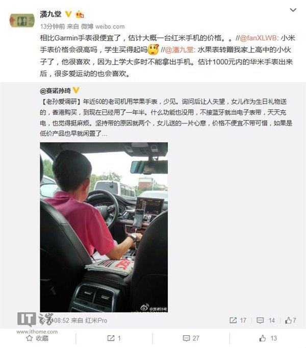This screenshot has height=348, width=306.
Task: Toggle the thumbs-up like showing 13
Action: pyautogui.click(x=268, y=338)
